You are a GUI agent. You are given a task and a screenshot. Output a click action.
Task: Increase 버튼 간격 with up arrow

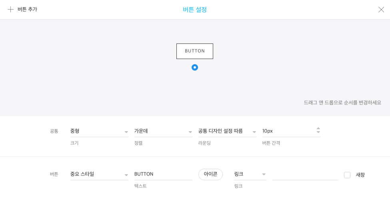point(318,128)
